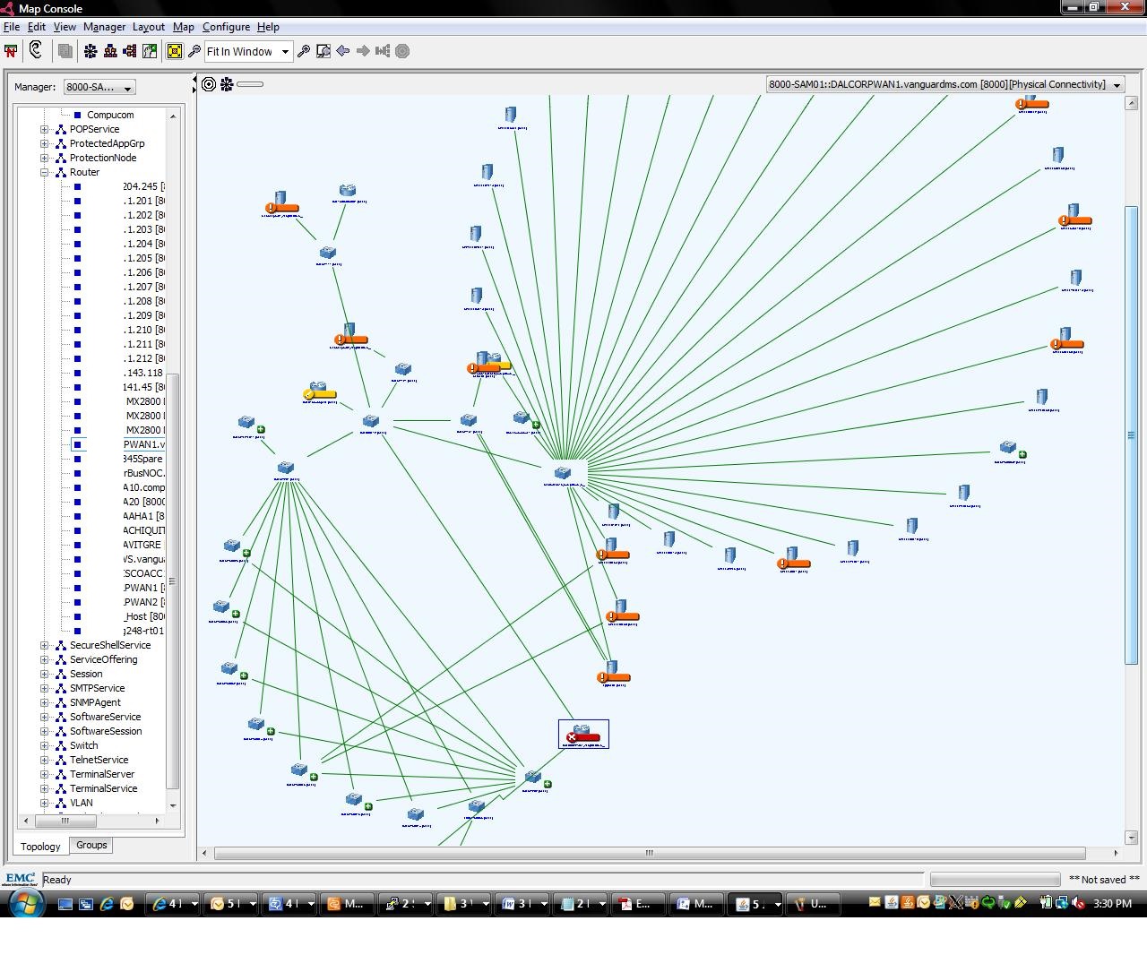Image resolution: width=1147 pixels, height=972 pixels.
Task: Open the Edit menu
Action: [37, 27]
